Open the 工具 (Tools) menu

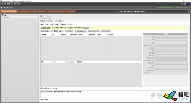15,4
